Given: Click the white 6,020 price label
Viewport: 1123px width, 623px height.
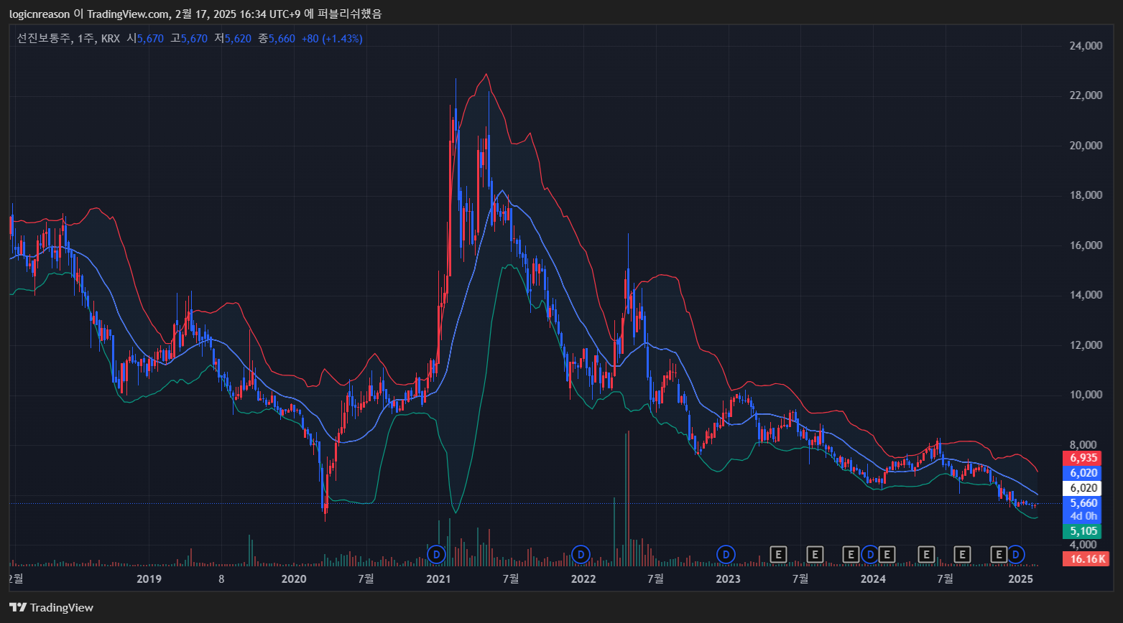Looking at the screenshot, I should (1083, 488).
